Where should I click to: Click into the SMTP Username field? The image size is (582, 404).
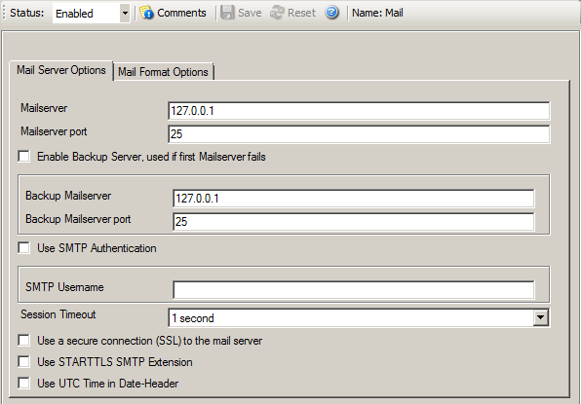point(354,289)
